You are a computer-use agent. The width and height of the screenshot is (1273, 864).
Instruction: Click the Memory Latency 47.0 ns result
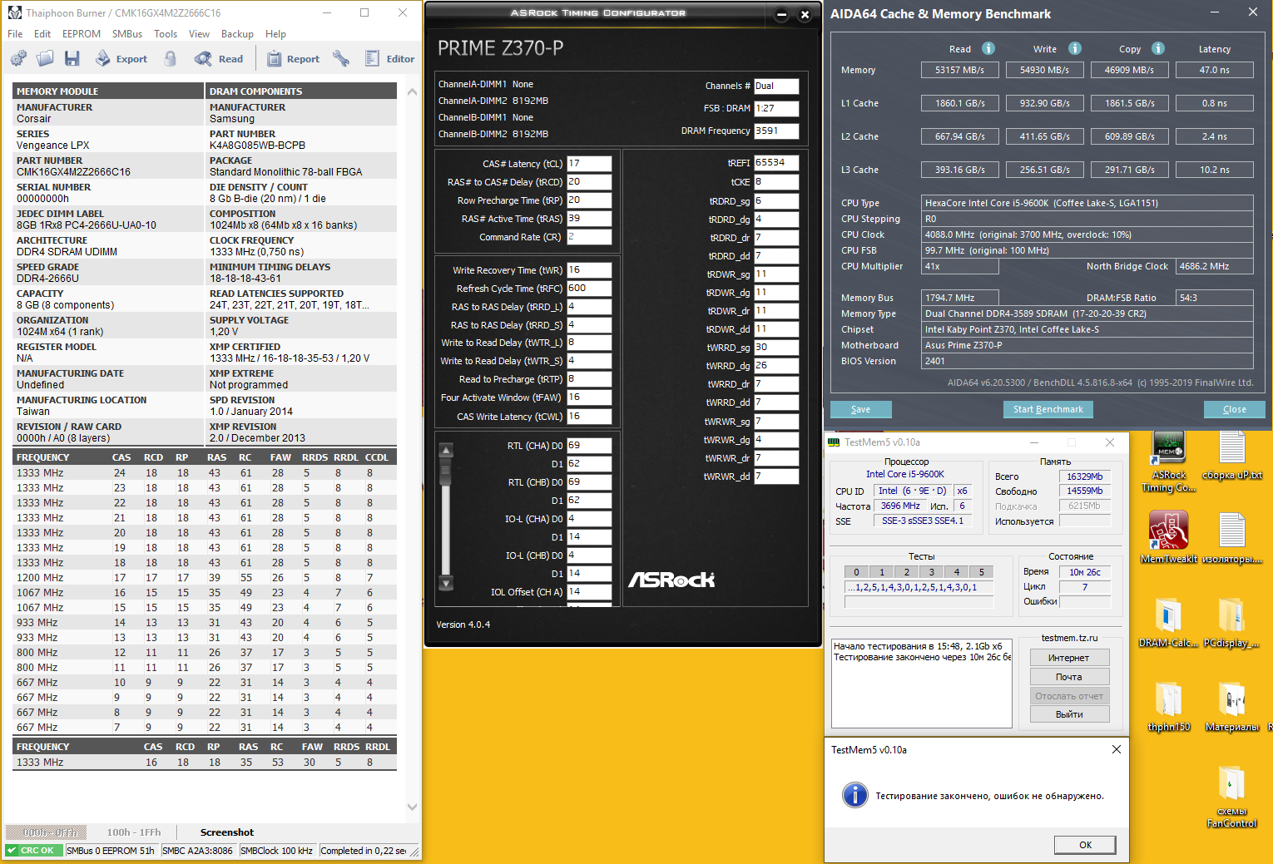[1215, 70]
